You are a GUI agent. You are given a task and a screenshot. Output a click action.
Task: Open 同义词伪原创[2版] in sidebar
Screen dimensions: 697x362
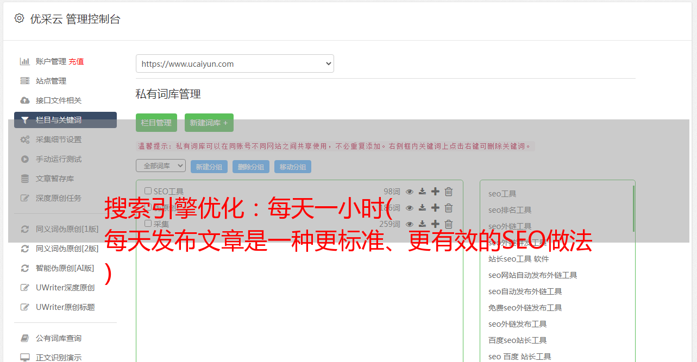click(67, 249)
